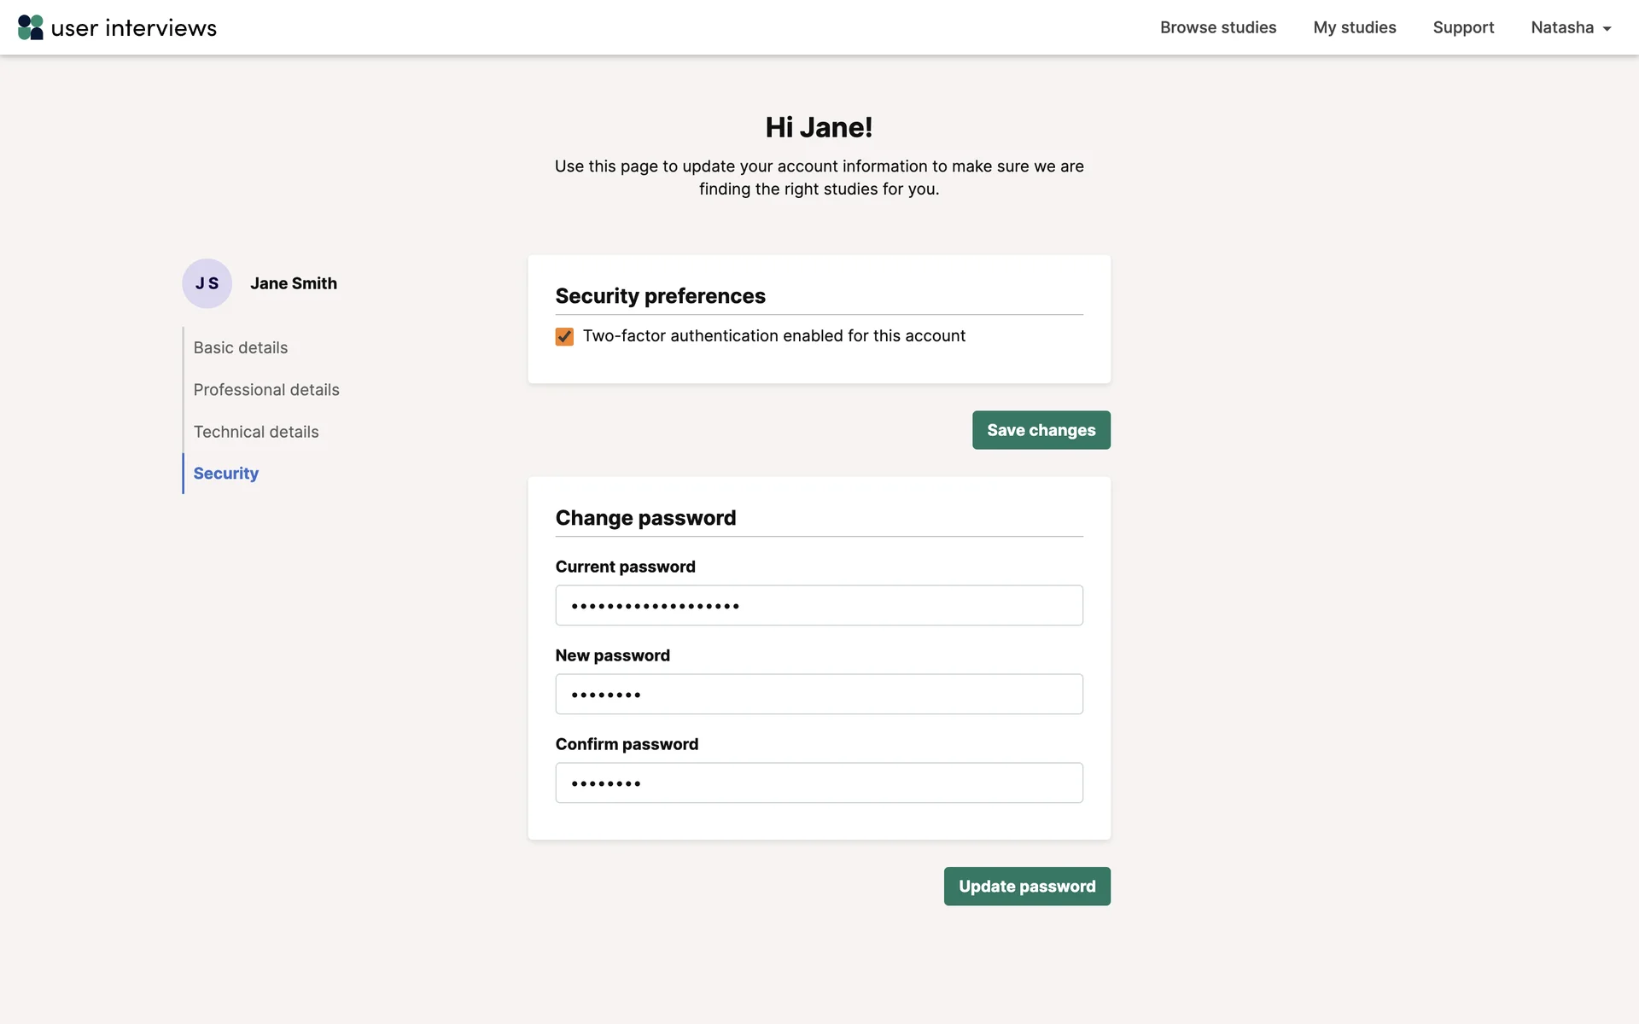
Task: Uncheck the two-factor authentication checkbox
Action: click(564, 336)
